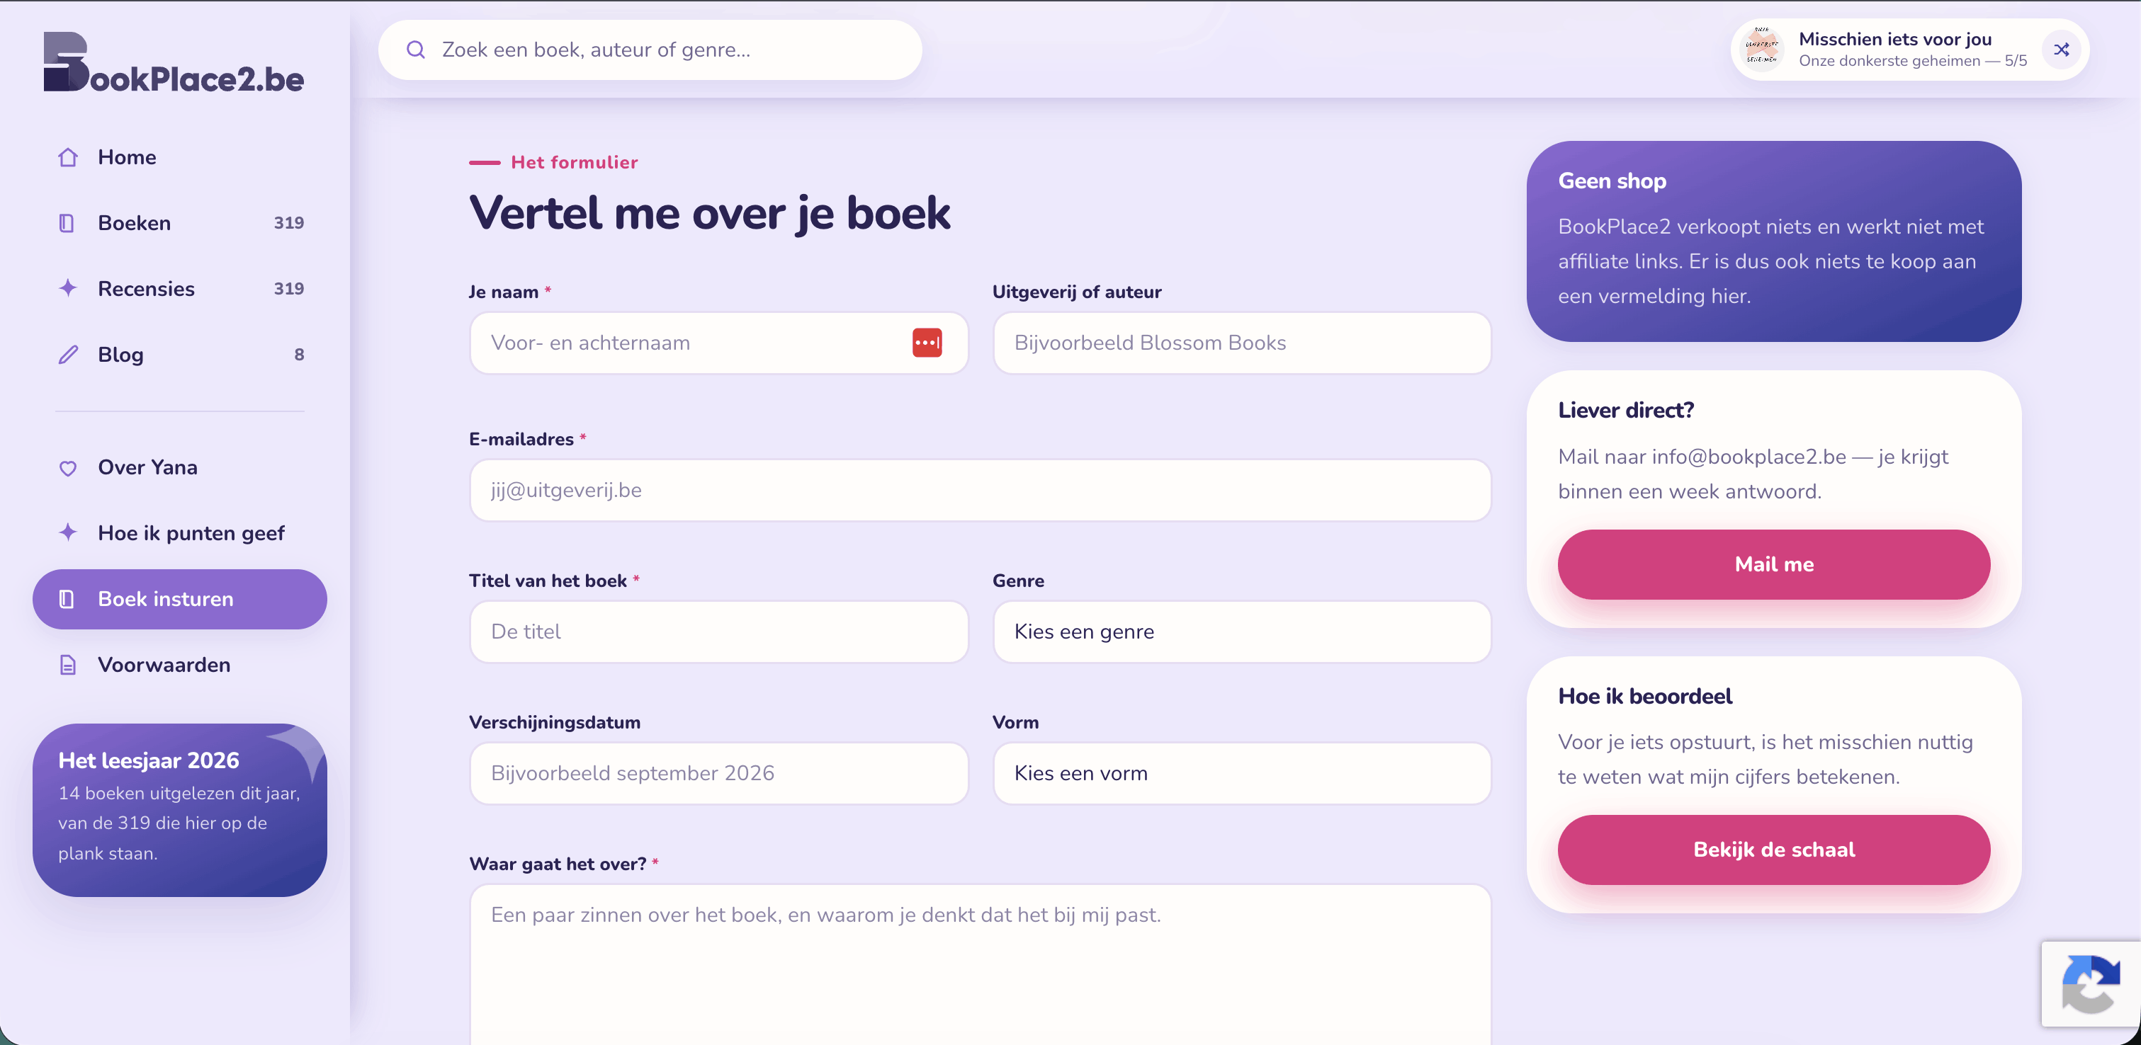Screen dimensions: 2141x1045
Task: Focus the Uitgeverij of auteur field
Action: pyautogui.click(x=1242, y=342)
